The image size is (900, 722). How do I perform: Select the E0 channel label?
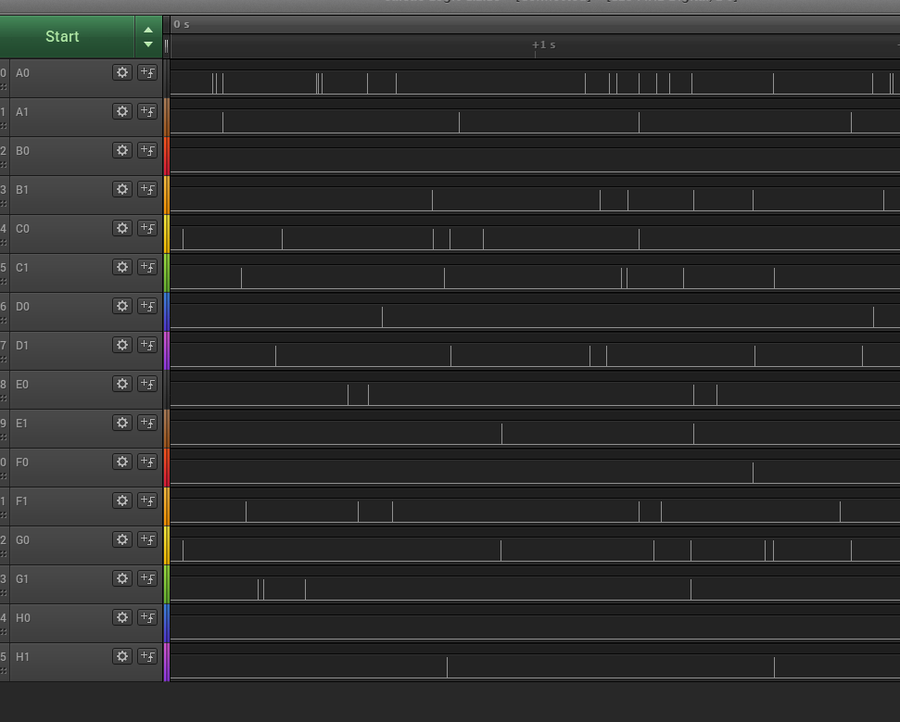[22, 385]
